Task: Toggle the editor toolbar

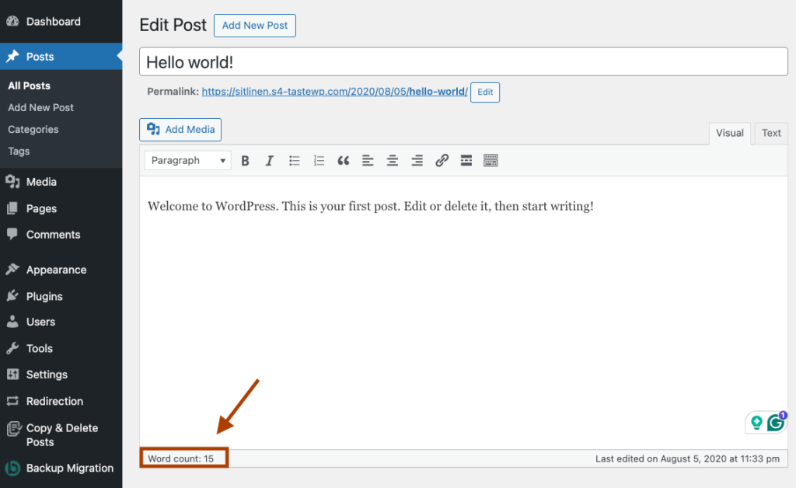Action: (x=491, y=160)
